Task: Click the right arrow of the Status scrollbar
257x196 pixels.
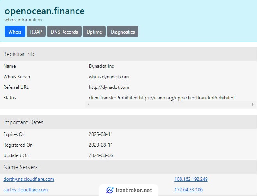Action: (253, 104)
